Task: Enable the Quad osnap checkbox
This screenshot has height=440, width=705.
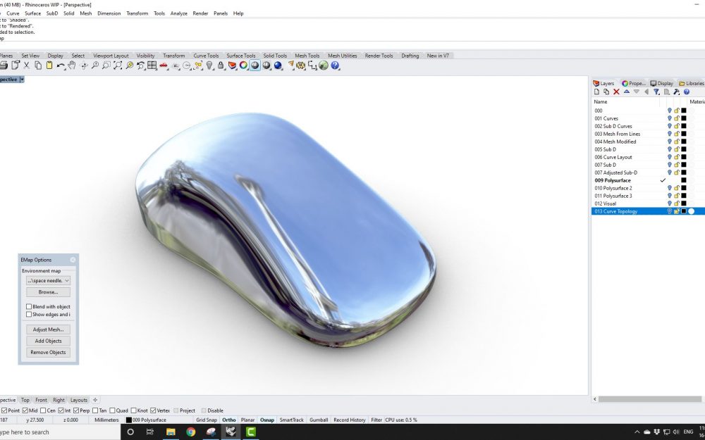Action: click(112, 410)
